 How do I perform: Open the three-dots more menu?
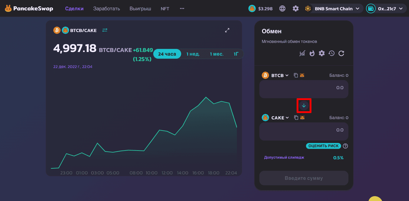182,8
